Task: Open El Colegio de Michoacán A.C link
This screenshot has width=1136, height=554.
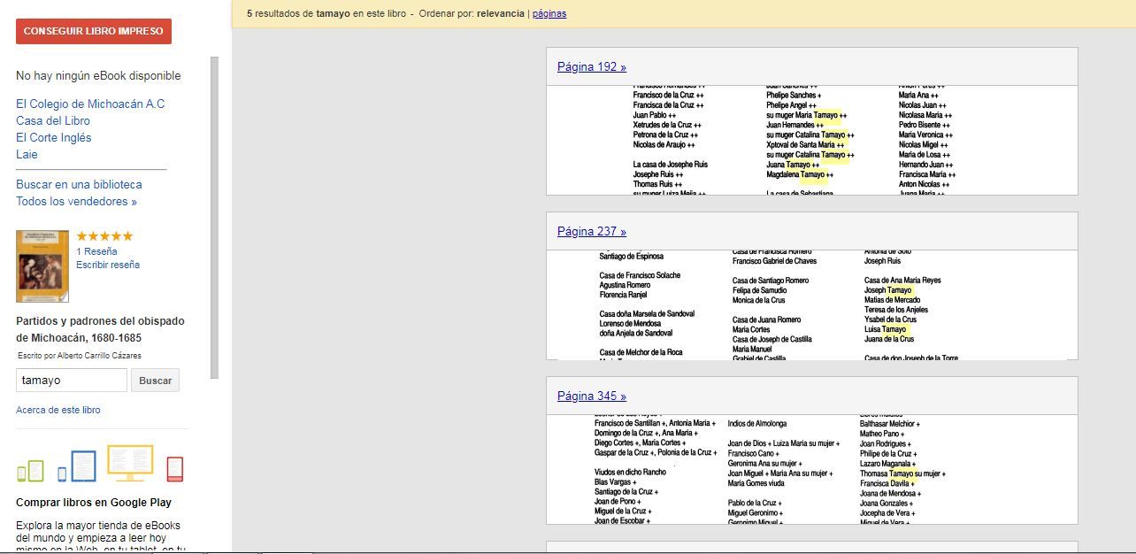Action: coord(90,104)
